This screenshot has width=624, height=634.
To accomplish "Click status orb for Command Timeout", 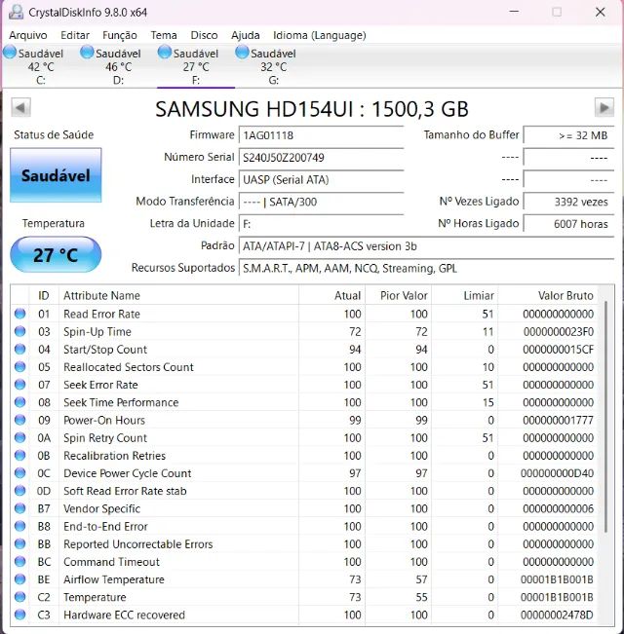I will click(19, 561).
